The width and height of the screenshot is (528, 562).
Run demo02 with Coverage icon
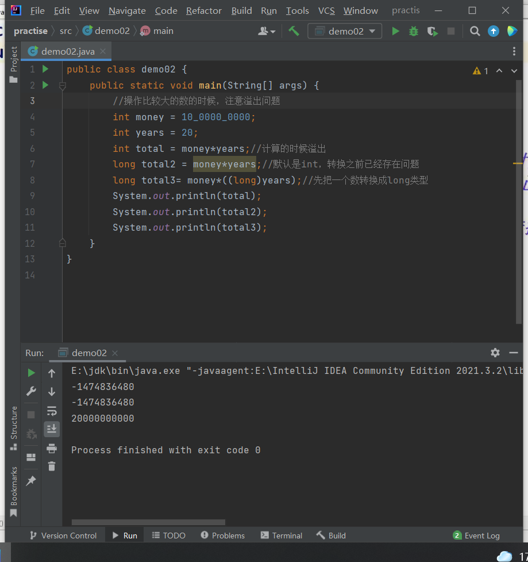(x=432, y=31)
